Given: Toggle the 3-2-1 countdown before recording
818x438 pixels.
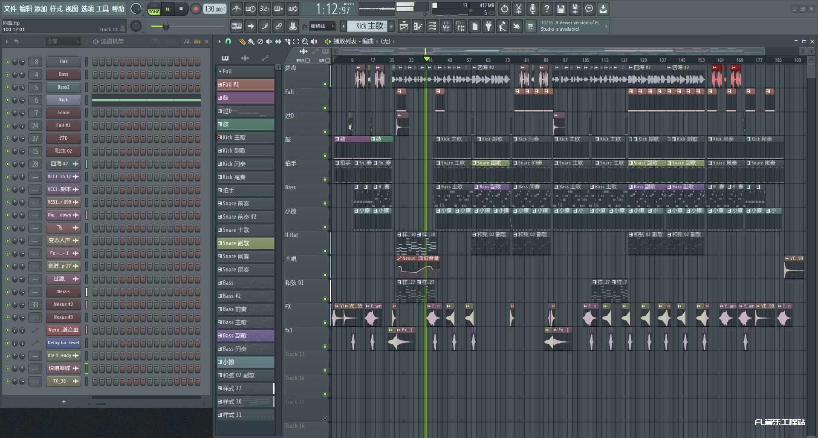Looking at the screenshot, I should 265,9.
